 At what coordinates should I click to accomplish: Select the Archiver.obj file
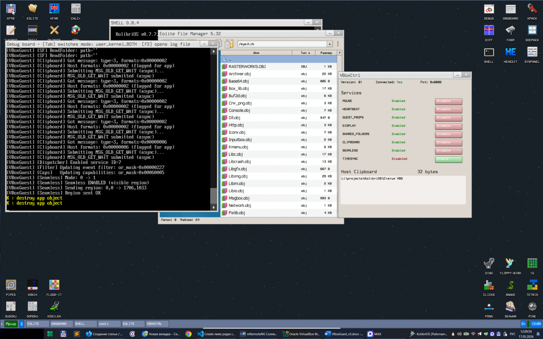(279, 74)
